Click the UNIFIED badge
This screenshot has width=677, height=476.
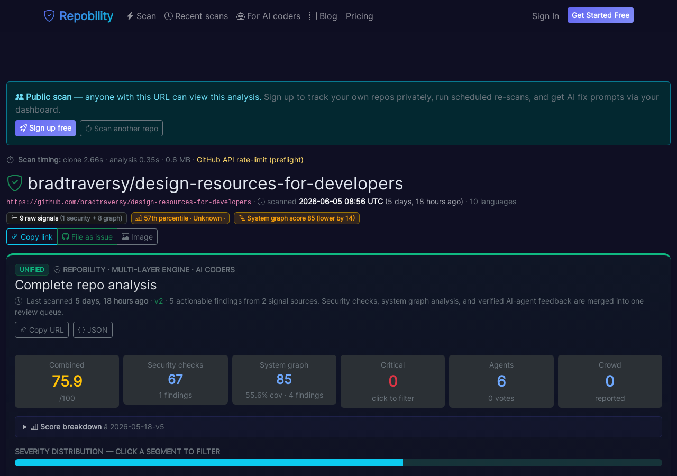click(x=32, y=270)
